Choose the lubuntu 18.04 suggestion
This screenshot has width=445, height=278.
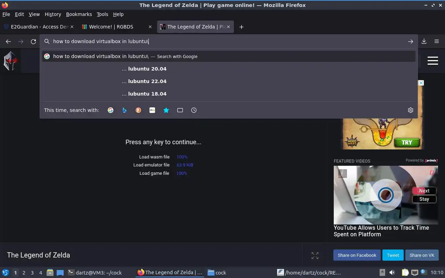coord(229,94)
